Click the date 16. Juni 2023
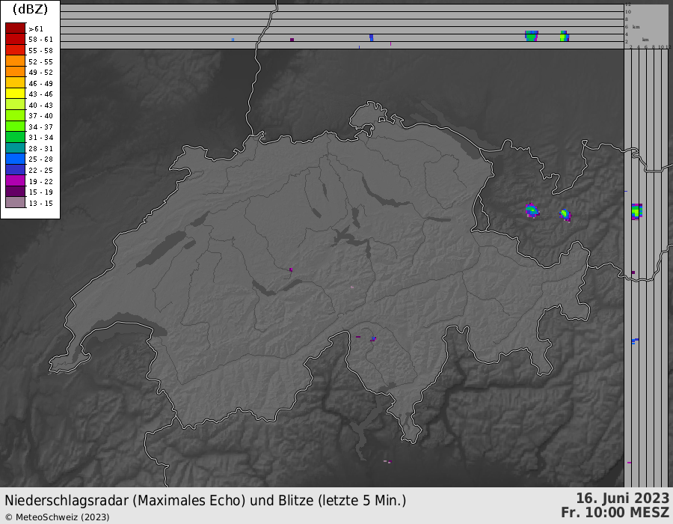This screenshot has height=524, width=673. point(622,499)
